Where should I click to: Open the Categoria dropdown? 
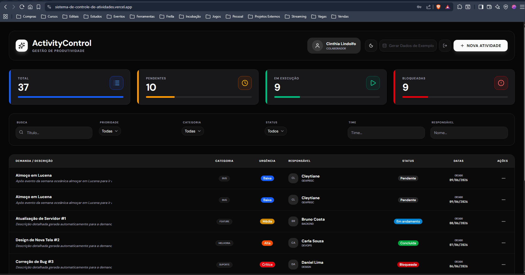[x=193, y=131]
